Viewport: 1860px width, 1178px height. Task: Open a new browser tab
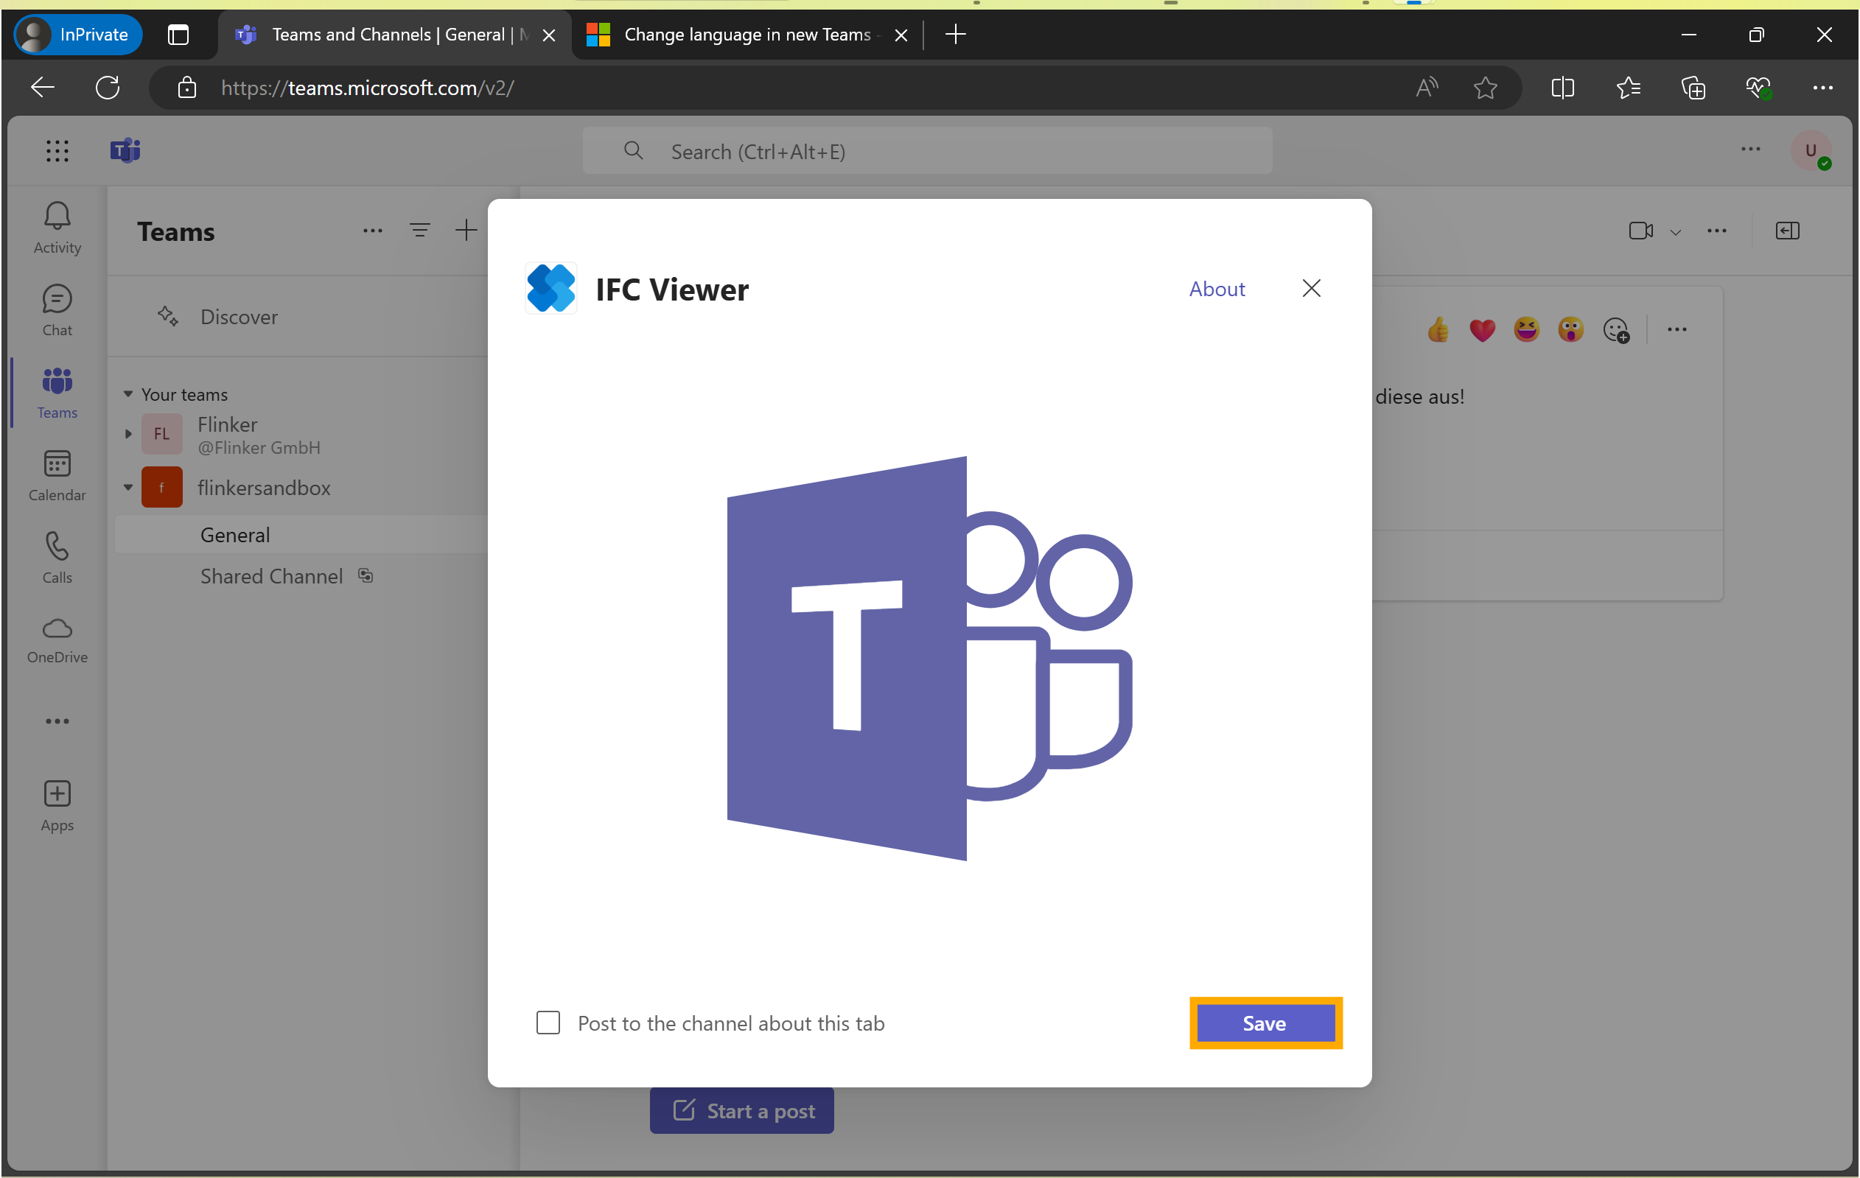point(956,35)
